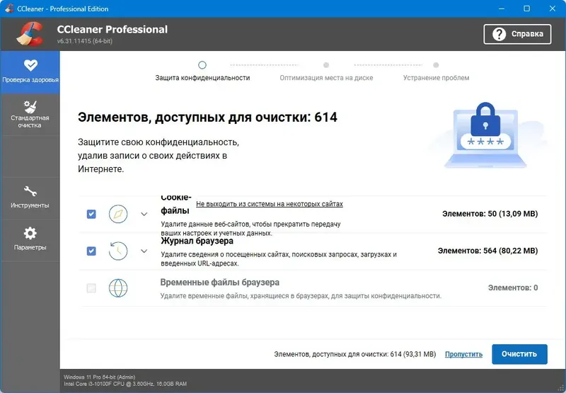The height and width of the screenshot is (393, 566).
Task: Click the CCleaner Professional header title
Action: tap(112, 29)
